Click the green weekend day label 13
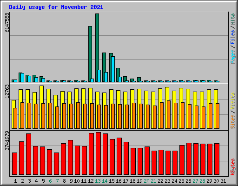 [98, 181]
